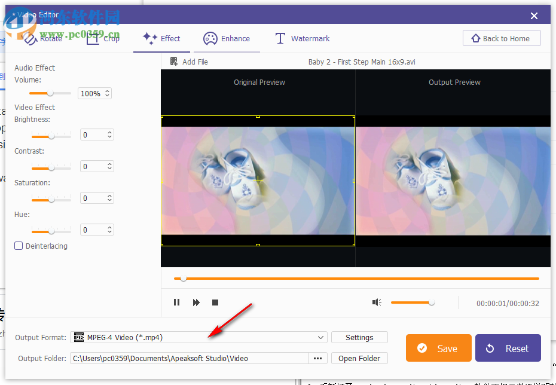The width and height of the screenshot is (556, 385).
Task: Stop the video playback
Action: pos(215,302)
